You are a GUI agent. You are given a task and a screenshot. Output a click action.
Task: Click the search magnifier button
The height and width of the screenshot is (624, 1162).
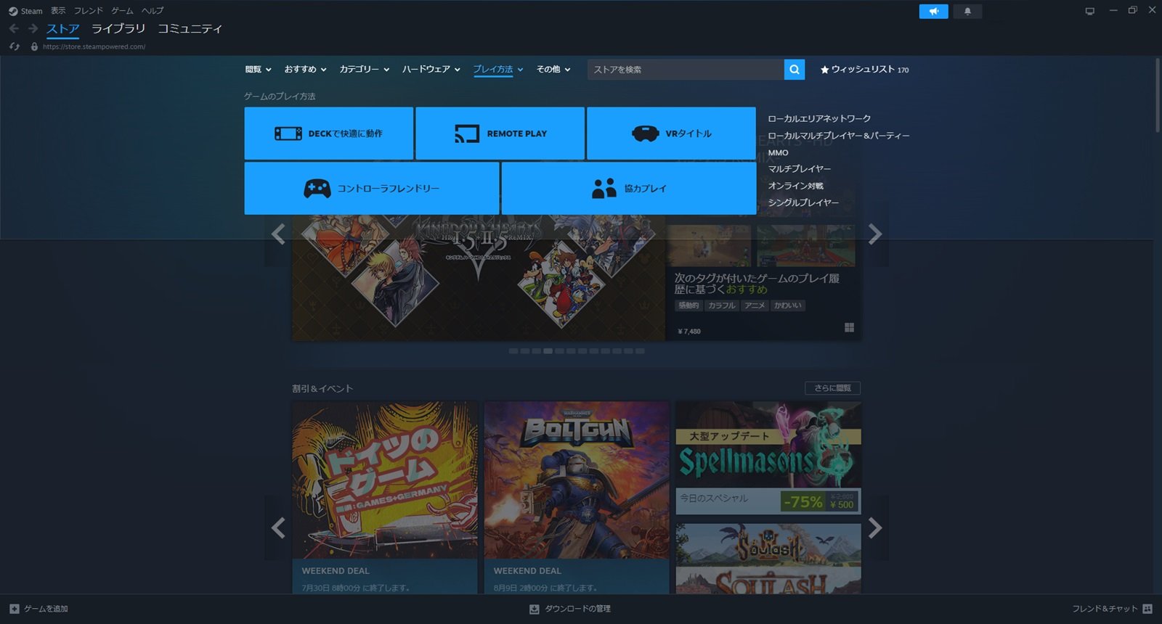point(795,70)
